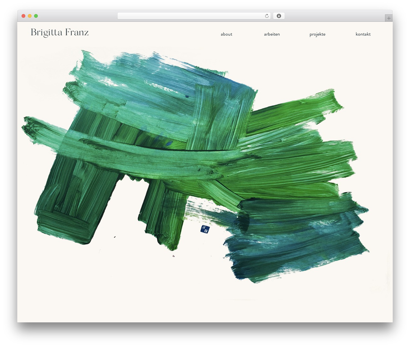Add a new browser tab
Viewport: 410px width, 347px height.
pos(389,18)
